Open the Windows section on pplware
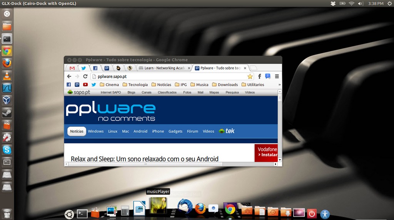The width and height of the screenshot is (394, 220). tap(96, 131)
